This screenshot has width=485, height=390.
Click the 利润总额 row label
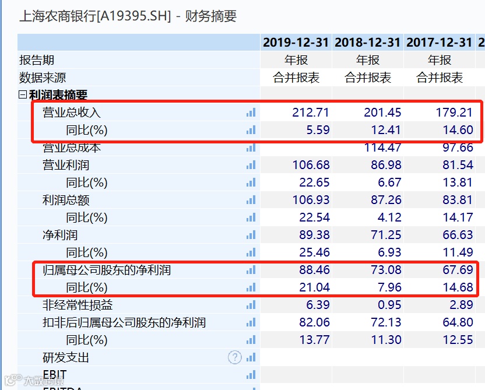click(65, 200)
